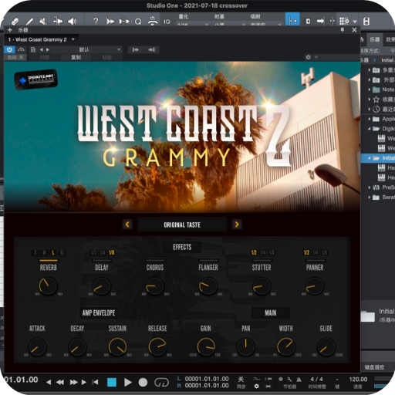Select reverb size S
The width and height of the screenshot is (395, 395).
(x=35, y=252)
